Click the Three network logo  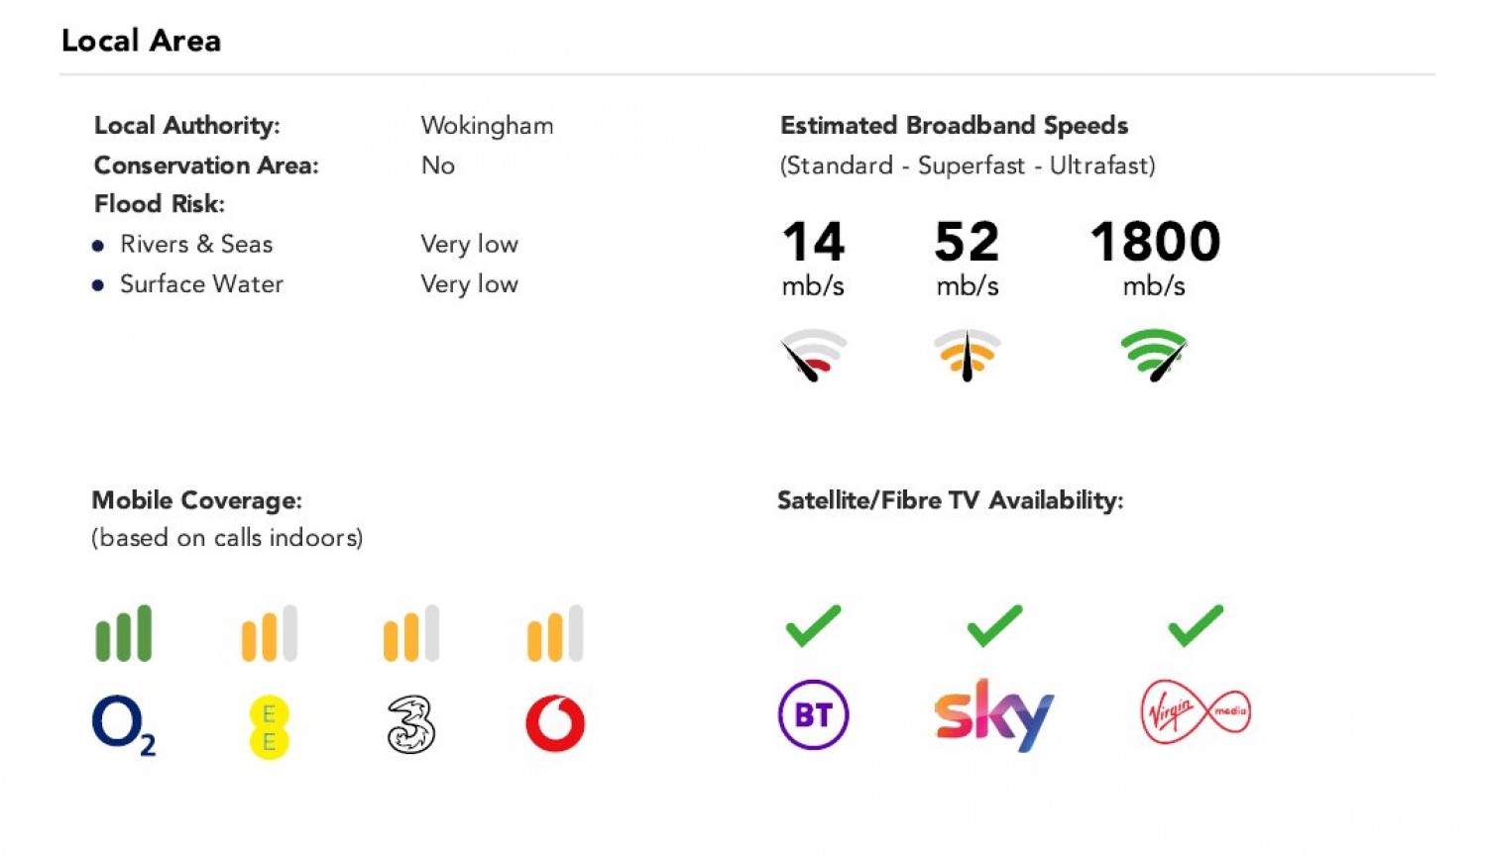(x=410, y=725)
